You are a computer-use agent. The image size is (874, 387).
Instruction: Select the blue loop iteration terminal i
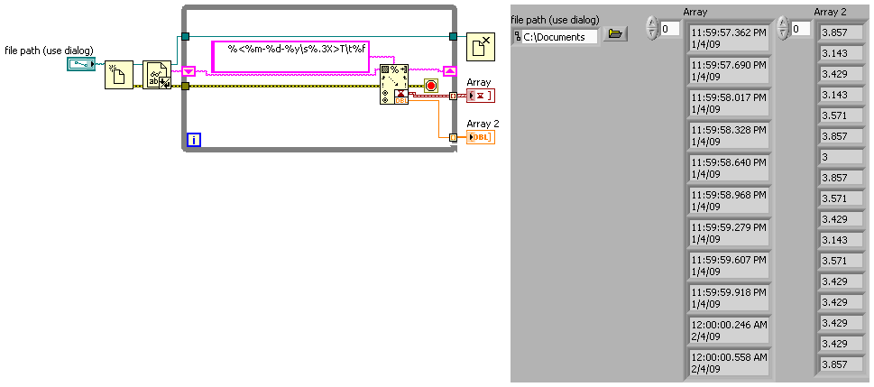coord(193,140)
